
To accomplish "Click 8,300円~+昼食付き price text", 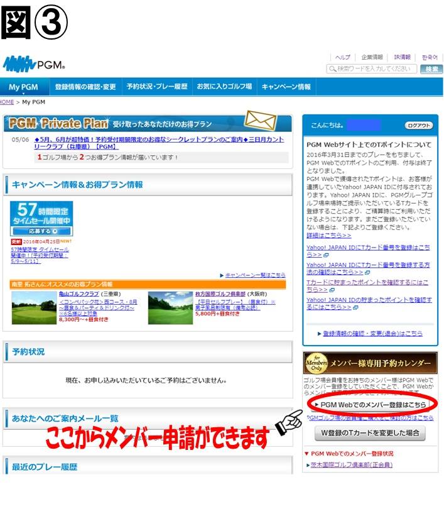I will point(84,319).
